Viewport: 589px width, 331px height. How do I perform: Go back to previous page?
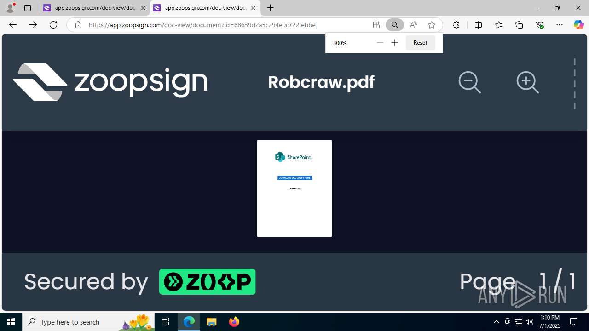pyautogui.click(x=13, y=25)
